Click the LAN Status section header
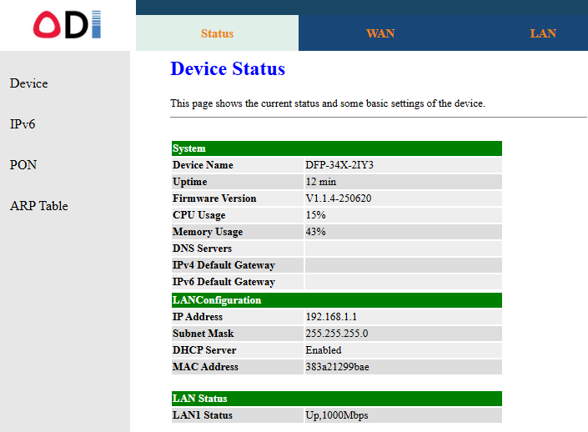Screen dimensions: 588x432 [x=336, y=399]
